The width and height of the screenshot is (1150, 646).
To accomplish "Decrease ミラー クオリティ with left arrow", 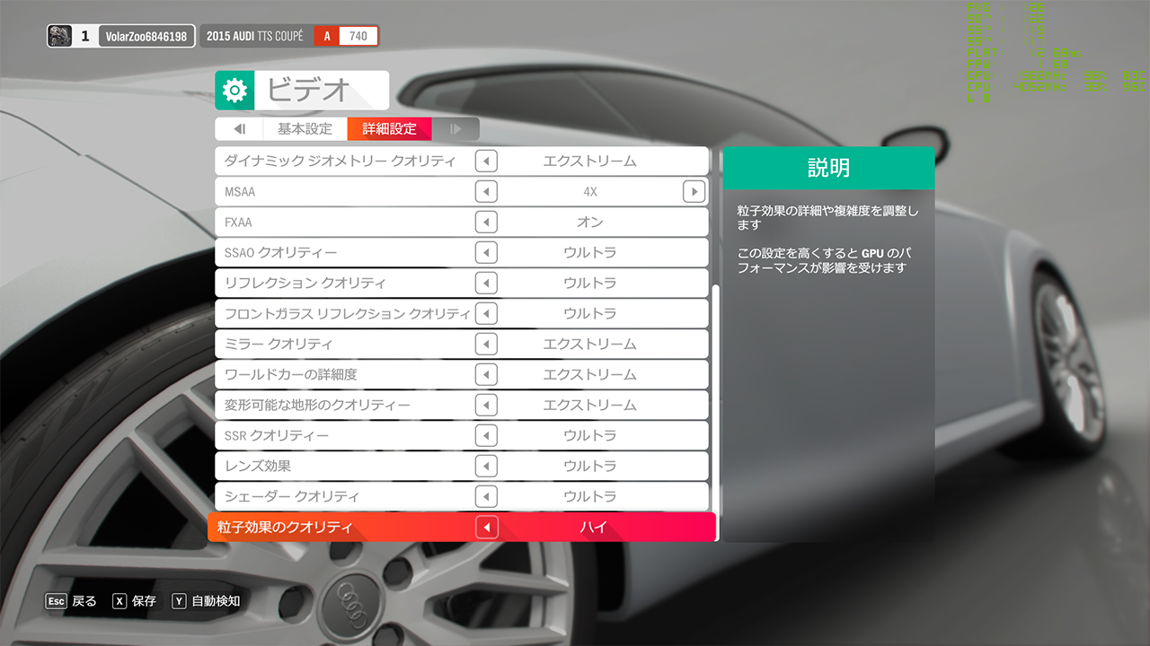I will 485,345.
